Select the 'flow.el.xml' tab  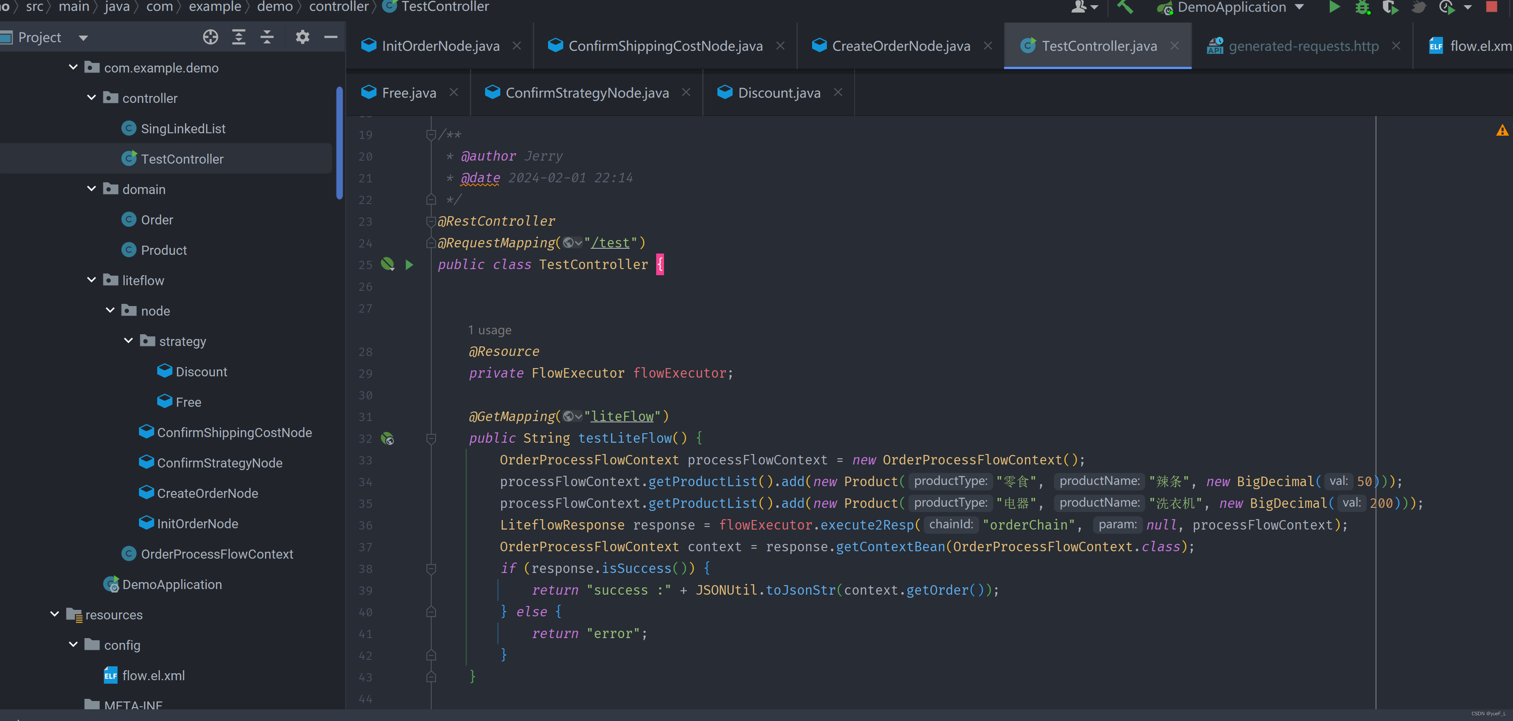pyautogui.click(x=1467, y=44)
